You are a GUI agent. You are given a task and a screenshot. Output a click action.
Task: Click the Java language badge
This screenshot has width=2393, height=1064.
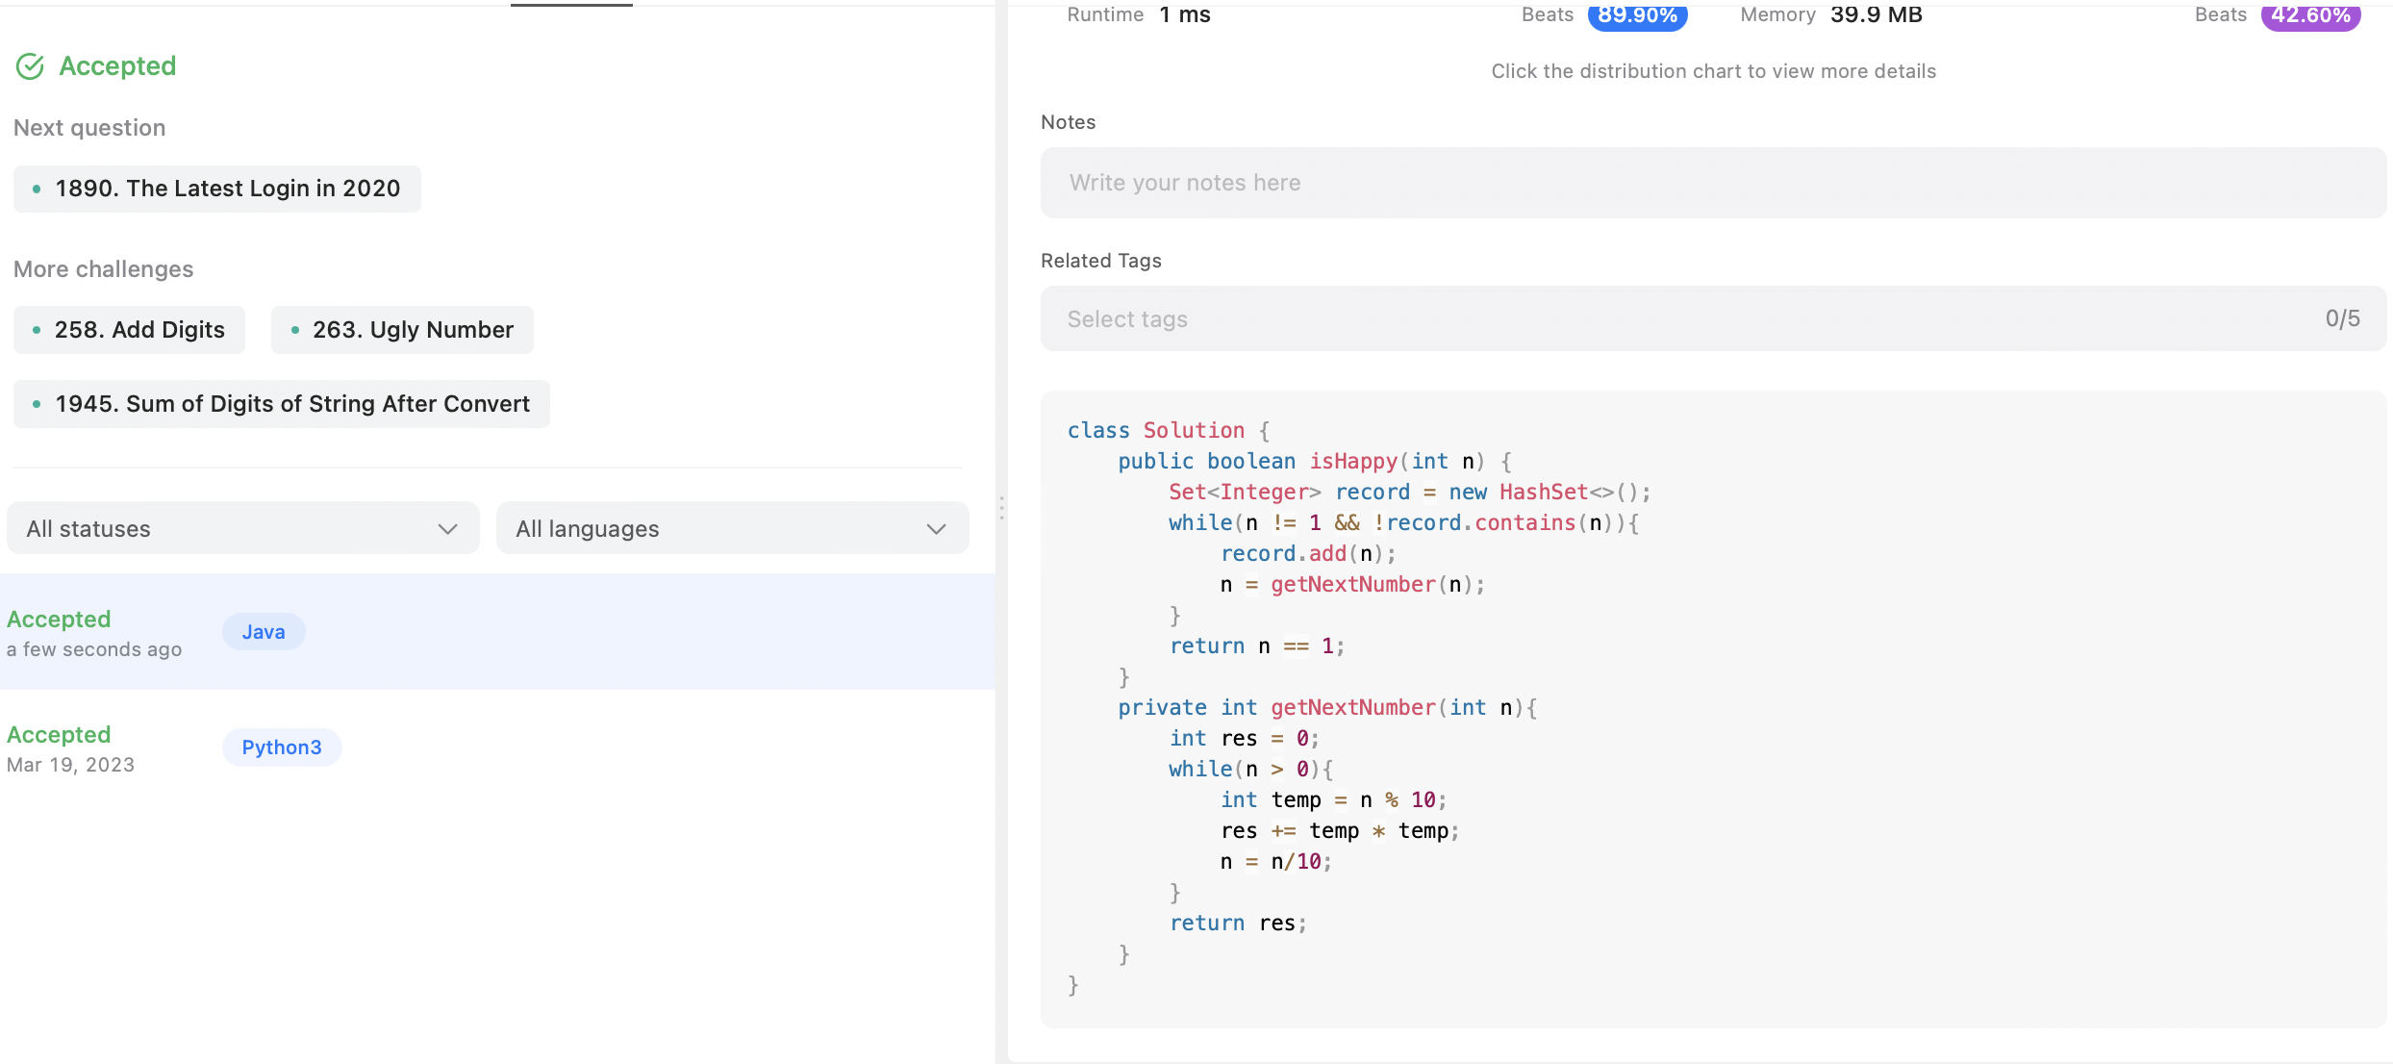(264, 632)
